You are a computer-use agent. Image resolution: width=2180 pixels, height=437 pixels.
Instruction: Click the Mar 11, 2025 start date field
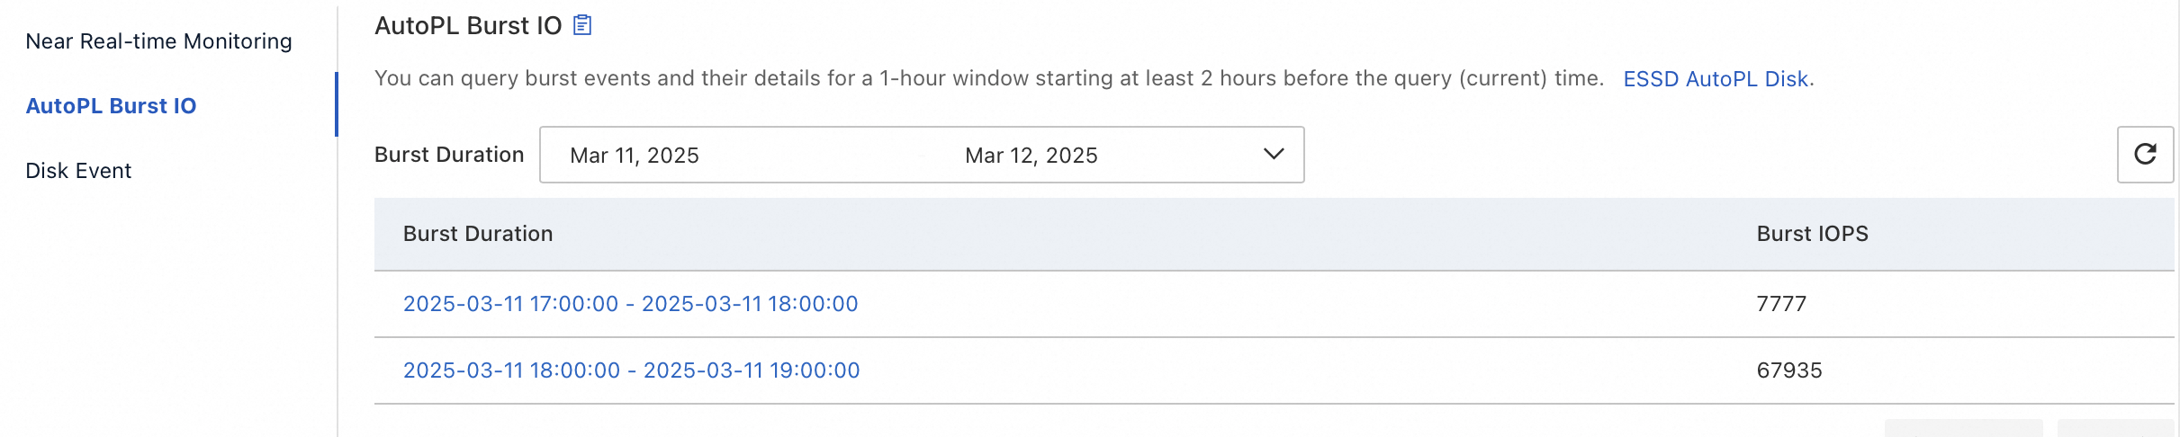click(x=635, y=156)
